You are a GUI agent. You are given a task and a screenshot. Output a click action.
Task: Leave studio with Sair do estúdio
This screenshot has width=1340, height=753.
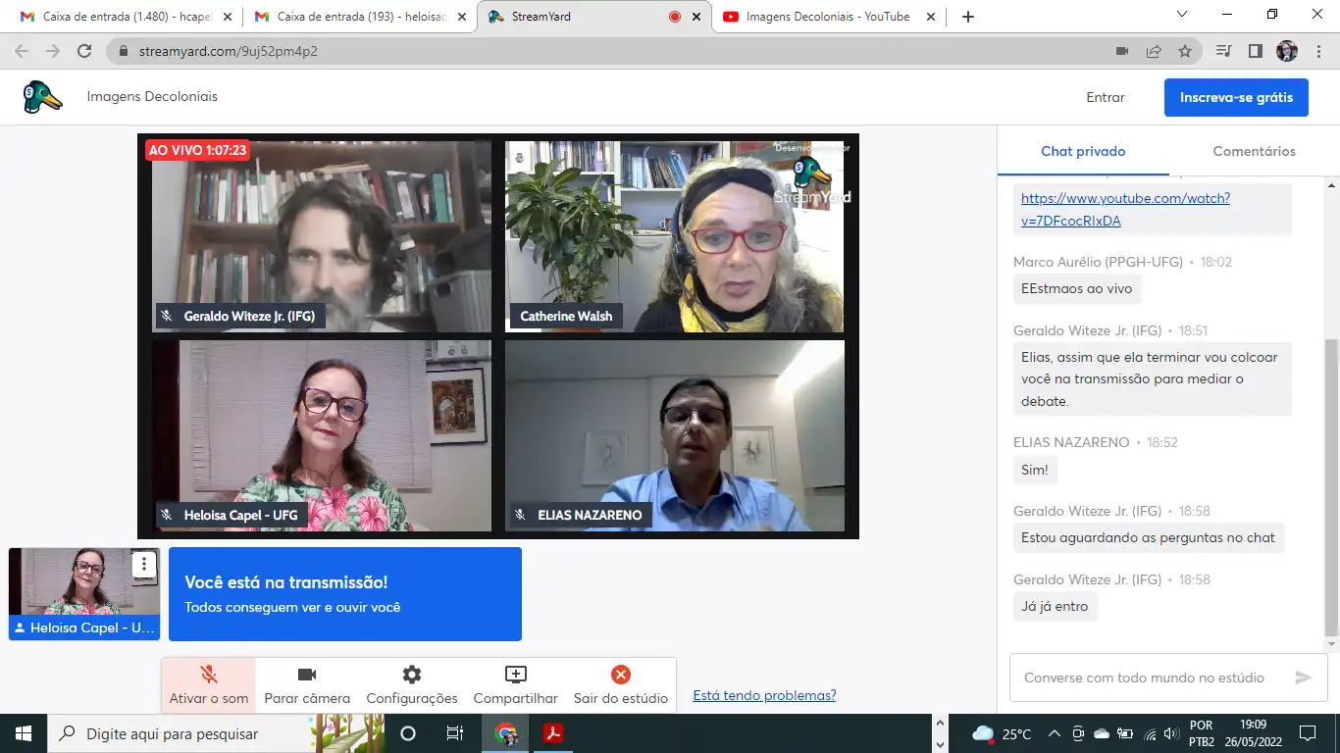[x=620, y=684]
